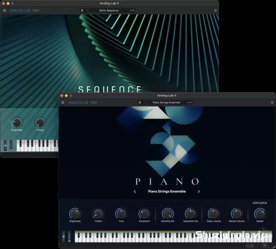Click the Berlin Sequence preset name field
Viewport: 276px width, 249px height.
[109, 10]
